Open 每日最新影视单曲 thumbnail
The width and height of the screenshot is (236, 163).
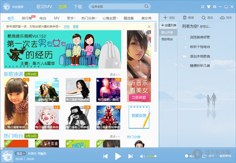tap(108, 117)
